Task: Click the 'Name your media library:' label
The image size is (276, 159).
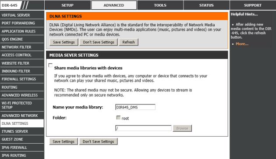Action: (x=78, y=107)
